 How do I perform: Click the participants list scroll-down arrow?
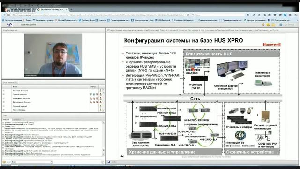(x=104, y=111)
